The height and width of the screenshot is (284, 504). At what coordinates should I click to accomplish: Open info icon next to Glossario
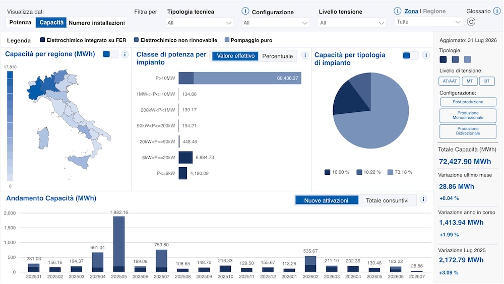(x=496, y=11)
